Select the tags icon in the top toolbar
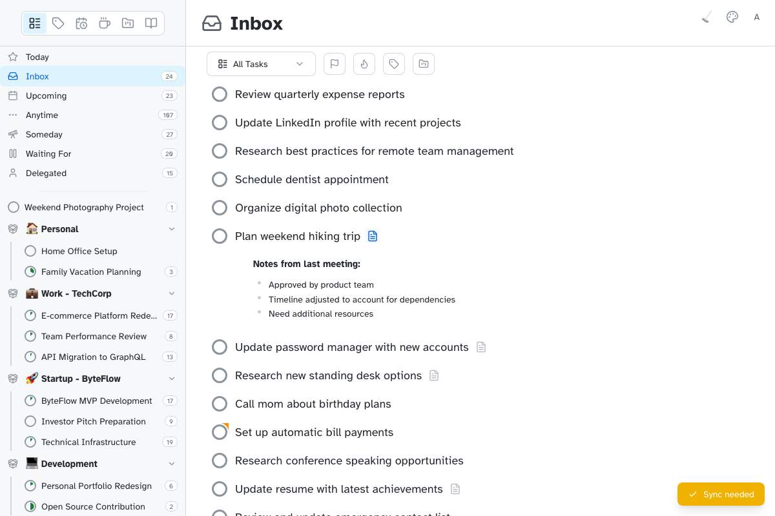Viewport: 775px width, 516px height. [58, 23]
